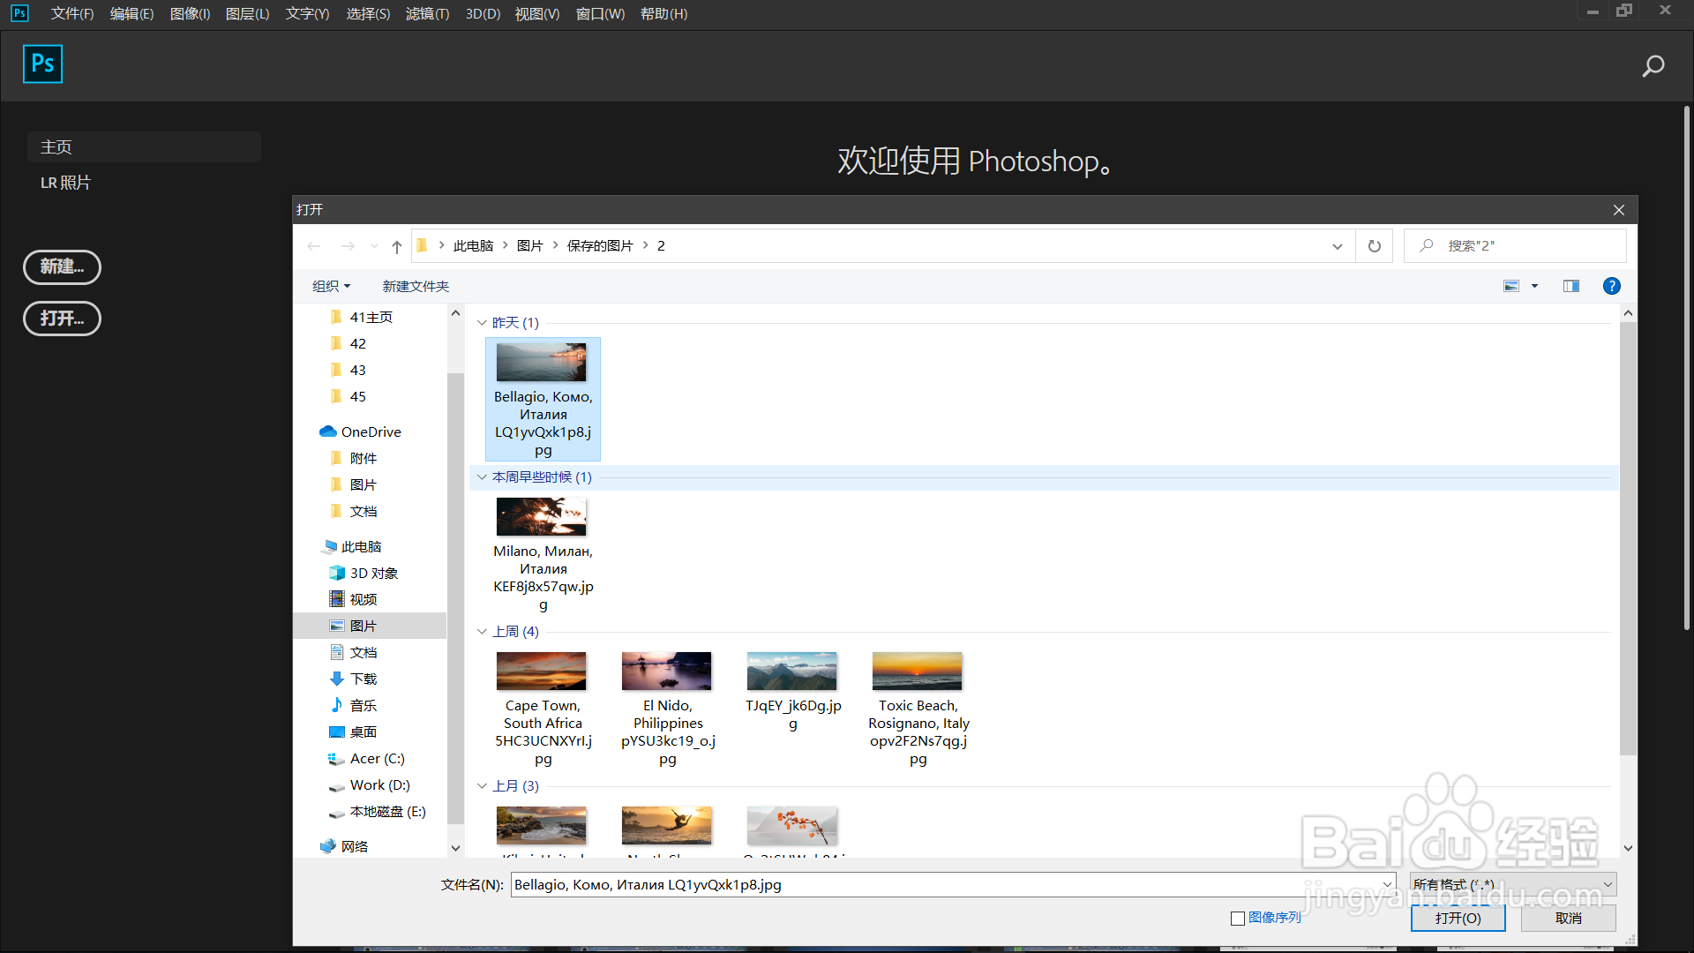
Task: Click 图片 in the breadcrumb path
Action: coord(529,246)
